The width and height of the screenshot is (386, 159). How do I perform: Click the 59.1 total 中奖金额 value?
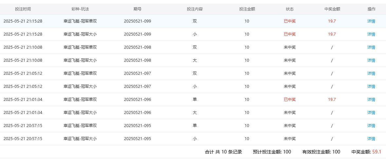tap(377, 152)
